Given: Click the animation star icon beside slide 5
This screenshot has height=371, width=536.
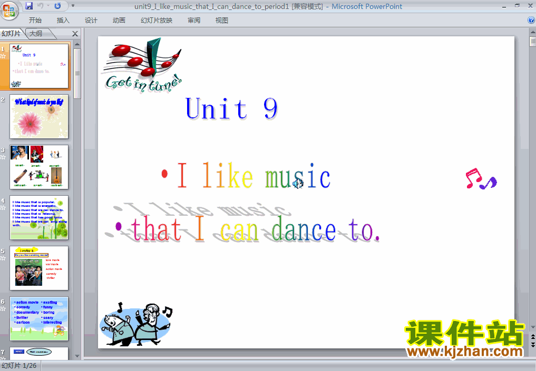Looking at the screenshot, I should coord(3,258).
